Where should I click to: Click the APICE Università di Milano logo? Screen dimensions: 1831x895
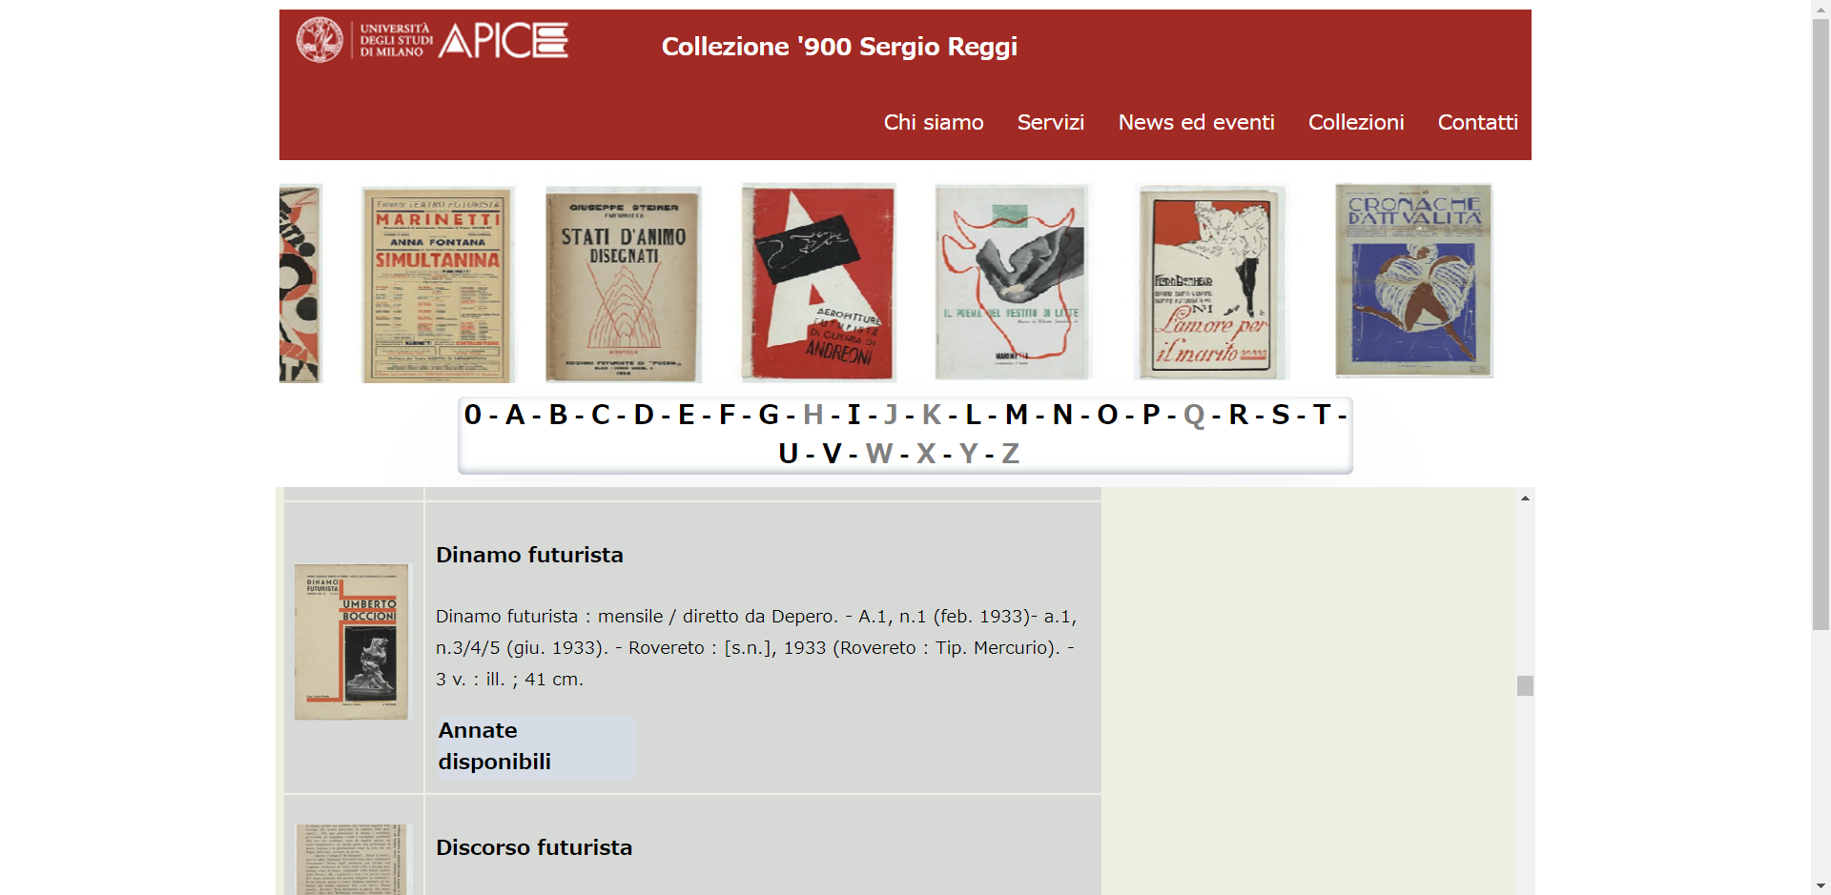point(432,41)
